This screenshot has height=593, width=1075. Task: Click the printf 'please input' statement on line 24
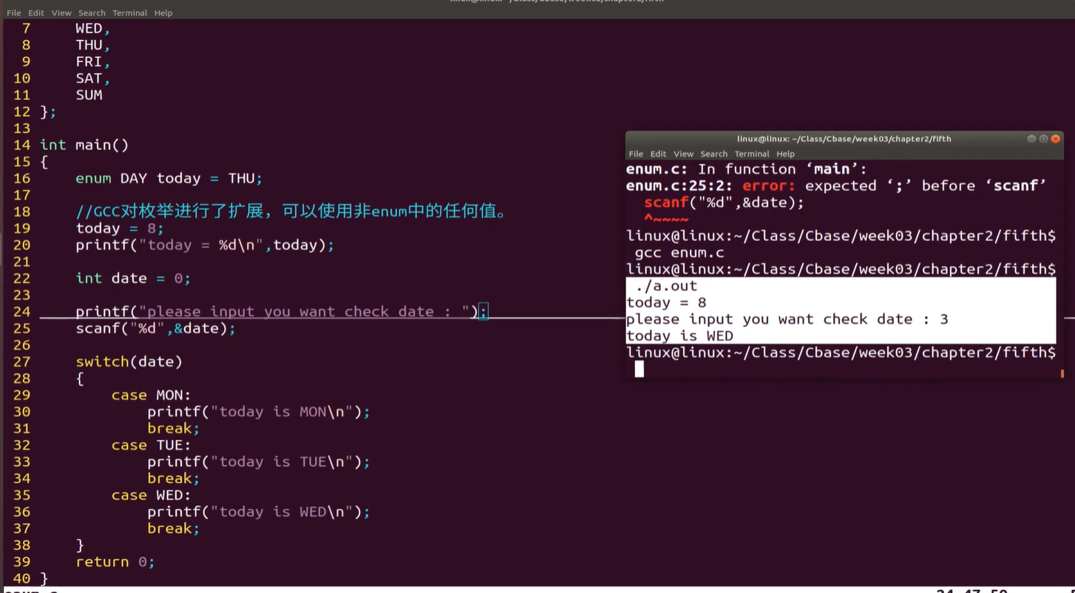coord(282,311)
